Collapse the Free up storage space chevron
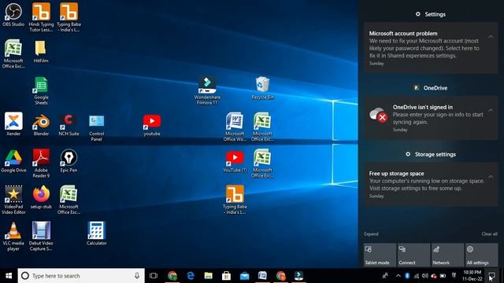The width and height of the screenshot is (504, 283). pos(491,176)
